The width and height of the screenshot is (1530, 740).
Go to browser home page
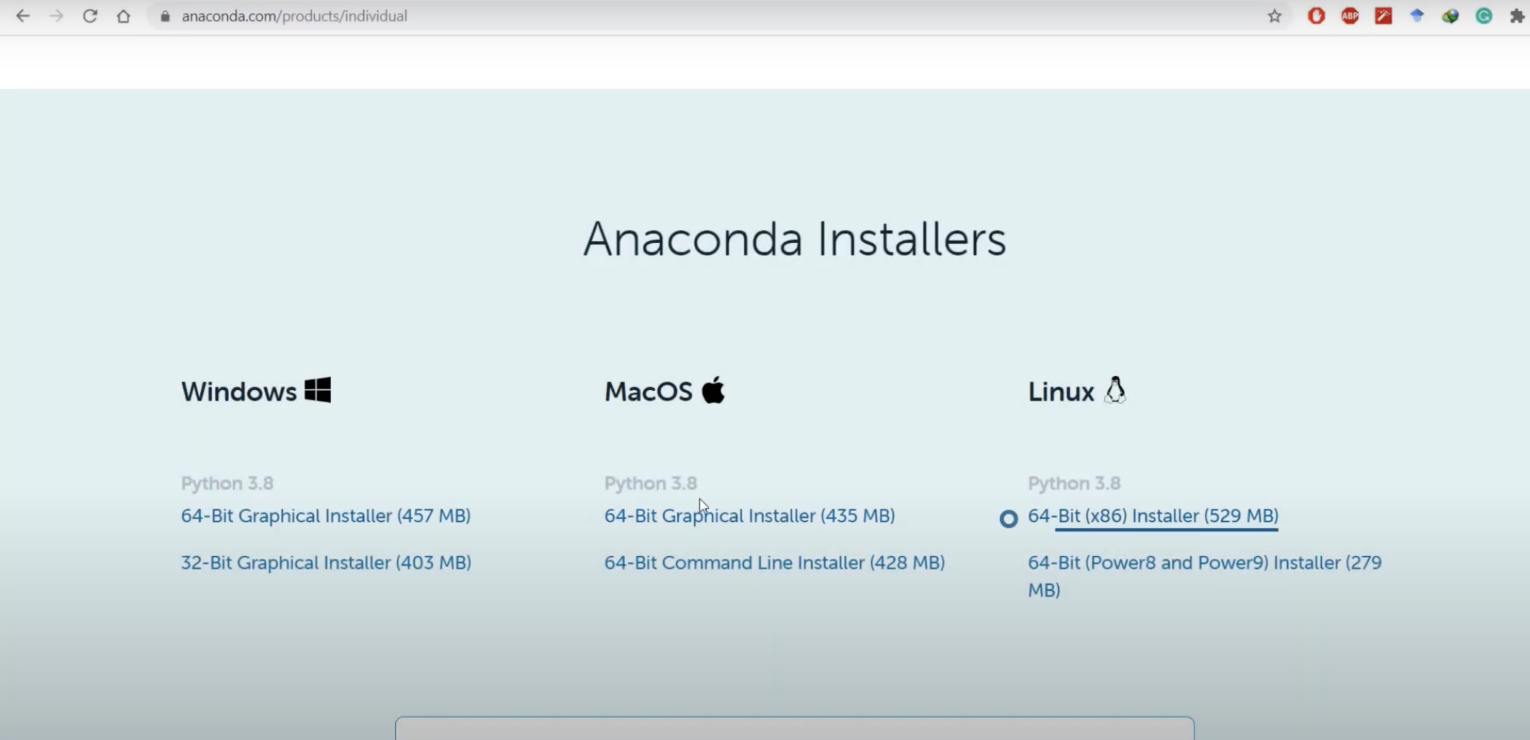pos(123,16)
